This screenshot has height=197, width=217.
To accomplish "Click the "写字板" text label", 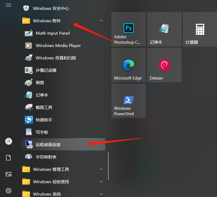I will tap(42, 132).
